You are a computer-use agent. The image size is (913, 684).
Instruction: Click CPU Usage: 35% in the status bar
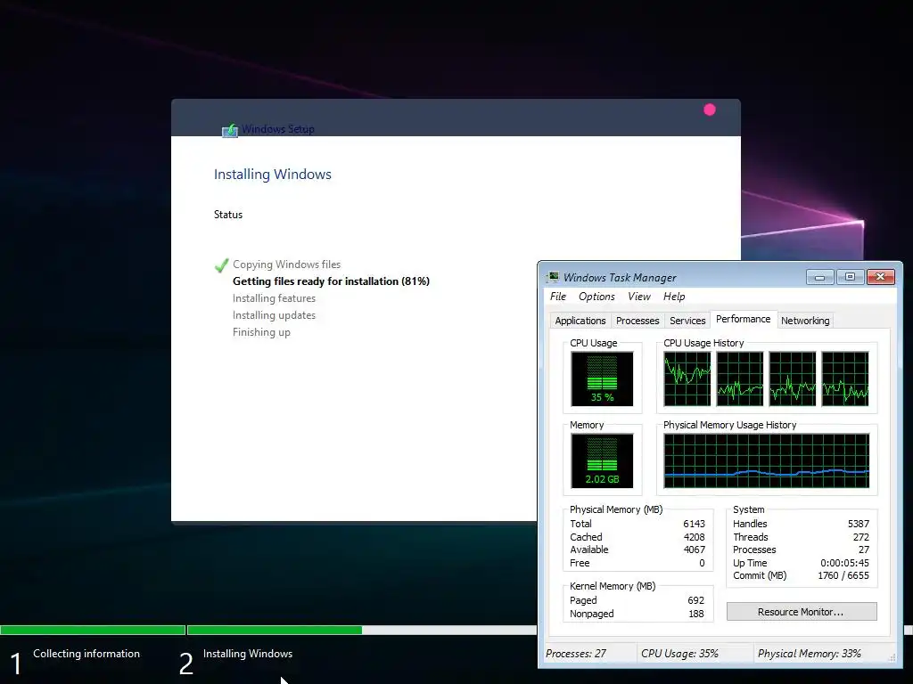[x=679, y=654]
